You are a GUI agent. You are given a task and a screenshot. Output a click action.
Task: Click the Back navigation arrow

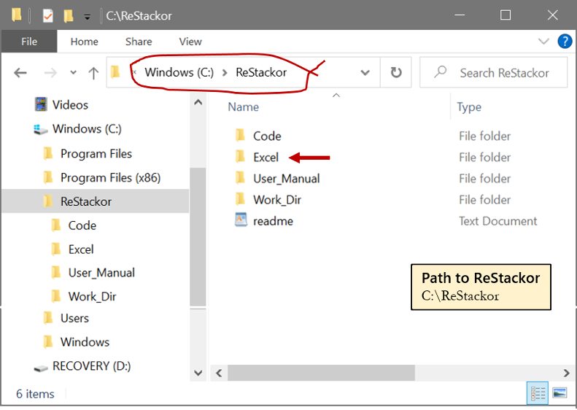point(20,72)
